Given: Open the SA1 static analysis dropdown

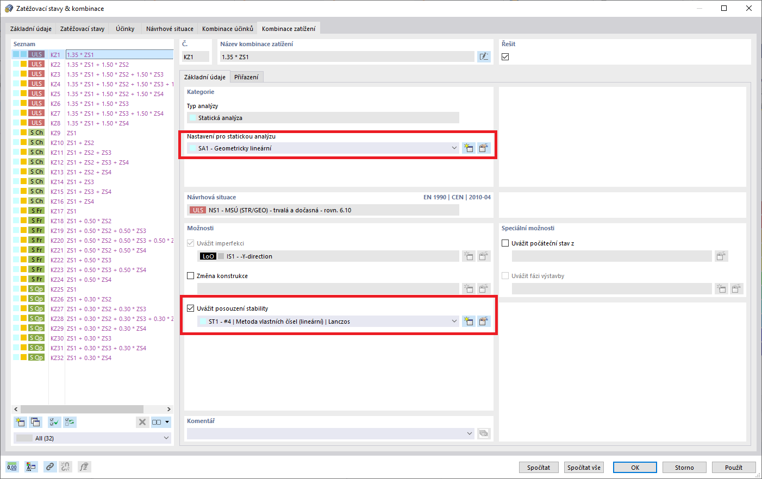Looking at the screenshot, I should (x=454, y=147).
